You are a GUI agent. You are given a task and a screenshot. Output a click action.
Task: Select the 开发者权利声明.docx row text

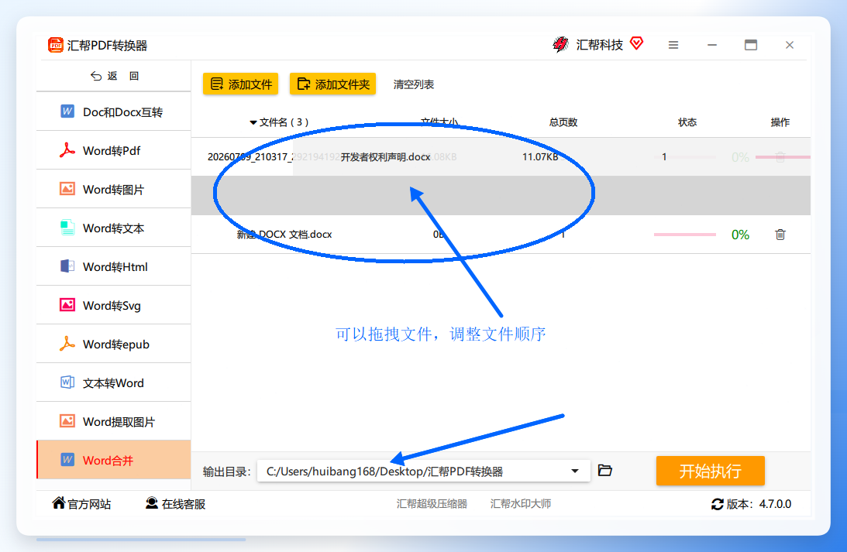coord(385,157)
